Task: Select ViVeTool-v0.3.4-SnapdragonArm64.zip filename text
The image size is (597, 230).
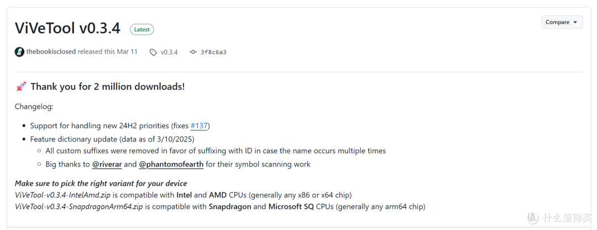Action: [x=80, y=207]
